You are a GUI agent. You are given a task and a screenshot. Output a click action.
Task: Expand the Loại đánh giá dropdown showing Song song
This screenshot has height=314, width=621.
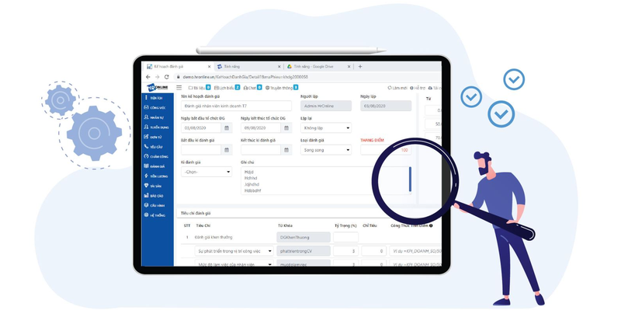click(326, 150)
